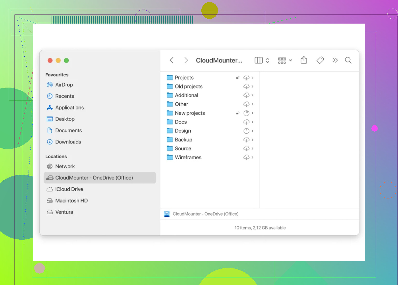Open AirDrop in sidebar

click(100, 85)
